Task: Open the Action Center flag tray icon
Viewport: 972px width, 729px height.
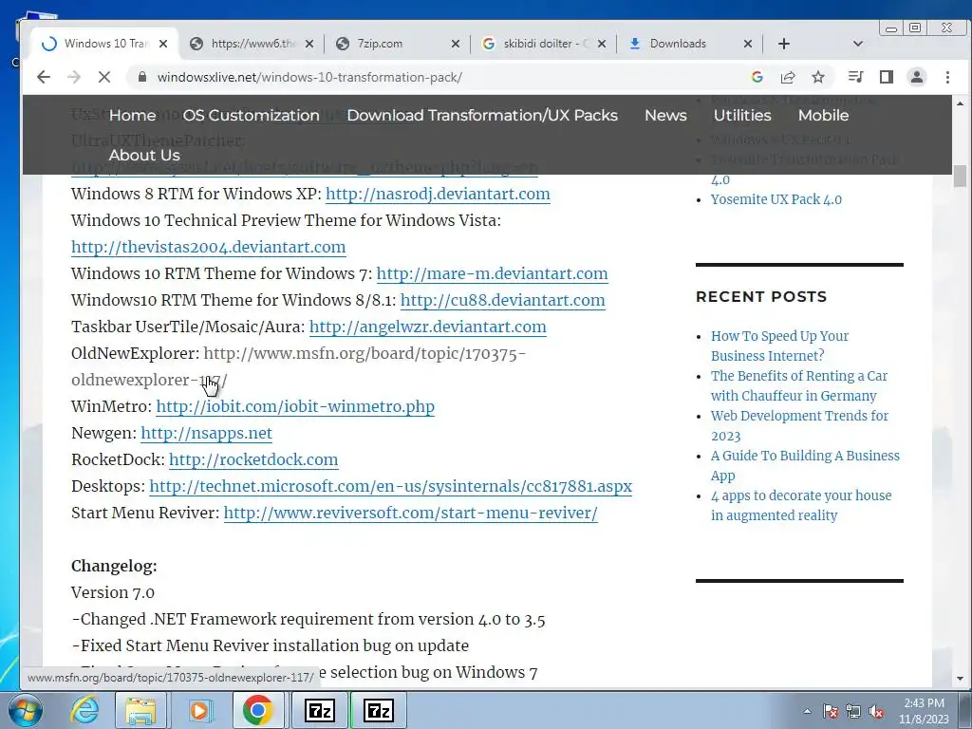Action: point(831,711)
